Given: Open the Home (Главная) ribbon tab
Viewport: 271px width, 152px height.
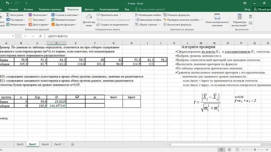Looking at the screenshot, I should (x=13, y=9).
